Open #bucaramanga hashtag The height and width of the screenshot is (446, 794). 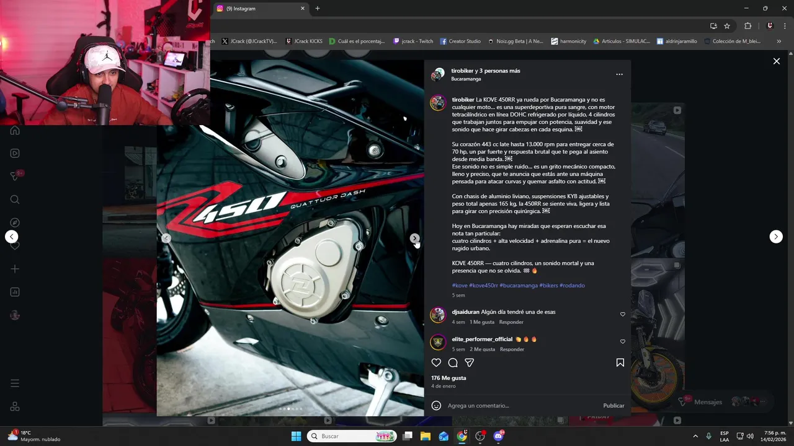click(x=519, y=286)
